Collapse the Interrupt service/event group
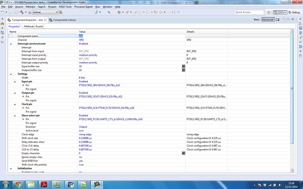 point(11,44)
